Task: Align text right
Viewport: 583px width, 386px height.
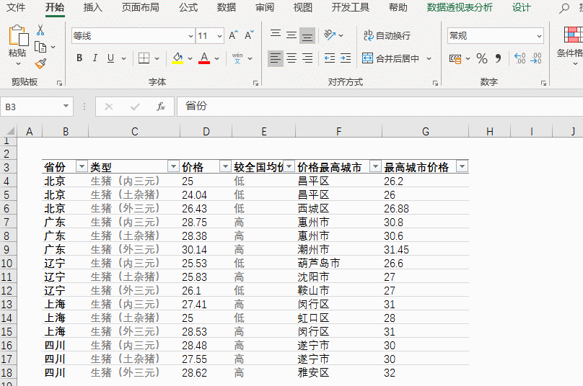Action: [x=307, y=58]
